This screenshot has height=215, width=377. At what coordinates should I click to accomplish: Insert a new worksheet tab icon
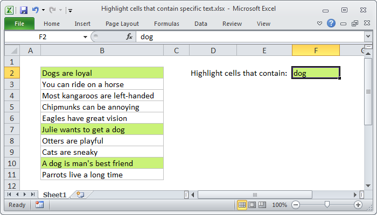click(x=80, y=195)
